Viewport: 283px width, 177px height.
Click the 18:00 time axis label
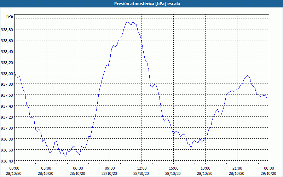click(x=206, y=169)
